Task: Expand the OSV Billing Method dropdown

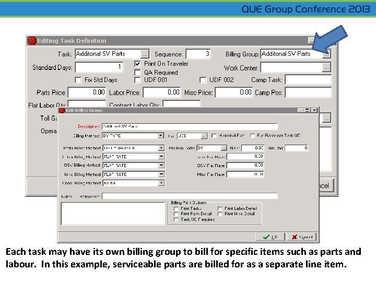Action: [x=161, y=166]
